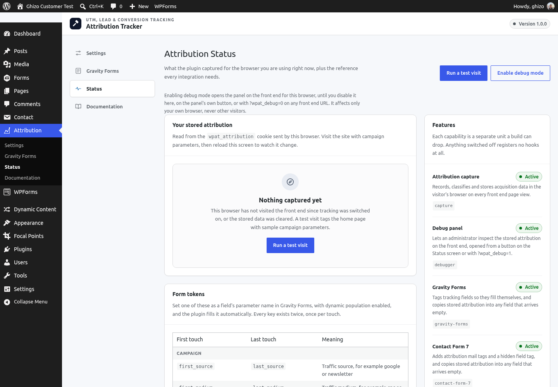Click the Attribution Tracker hammer logo
The width and height of the screenshot is (558, 387).
coord(76,24)
